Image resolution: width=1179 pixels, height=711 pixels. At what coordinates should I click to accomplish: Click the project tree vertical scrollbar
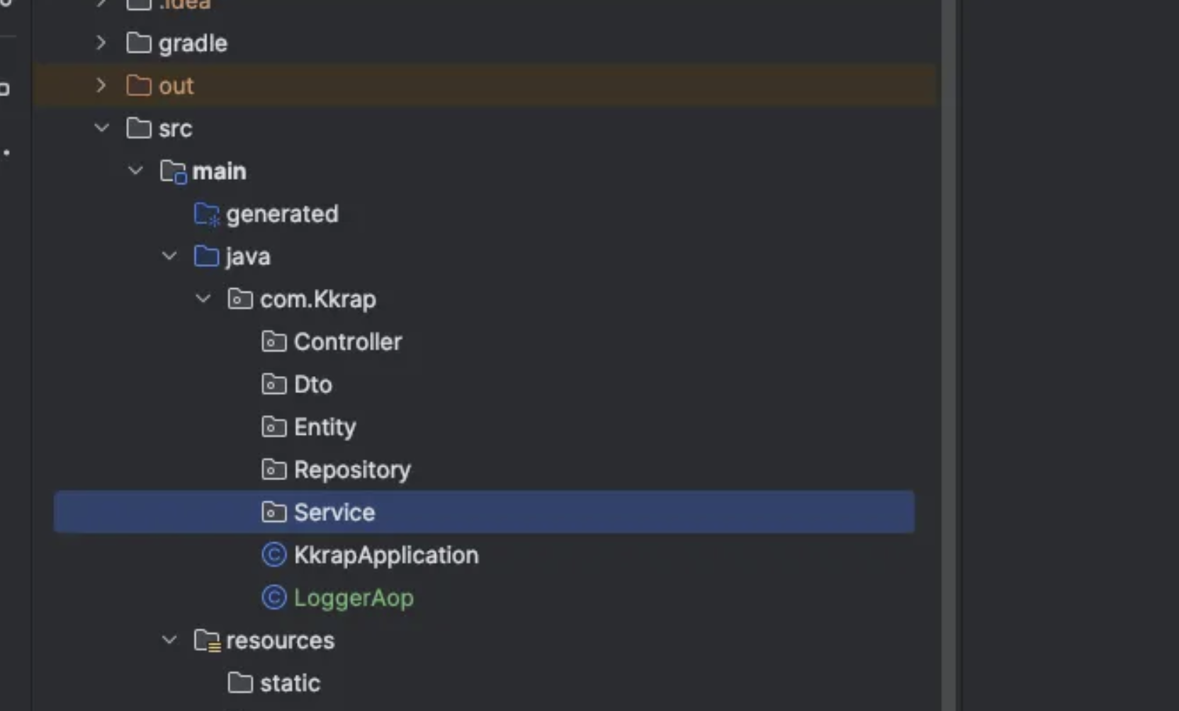pyautogui.click(x=948, y=355)
